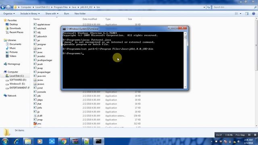Click the Back navigation arrow in Explorer

(x=3, y=7)
